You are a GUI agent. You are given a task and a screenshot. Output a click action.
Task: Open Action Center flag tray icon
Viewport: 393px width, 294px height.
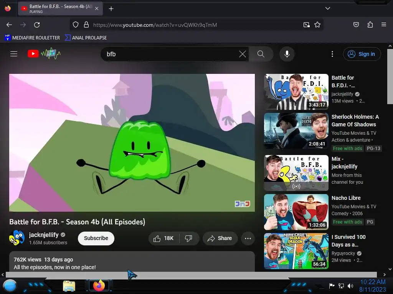(332, 286)
